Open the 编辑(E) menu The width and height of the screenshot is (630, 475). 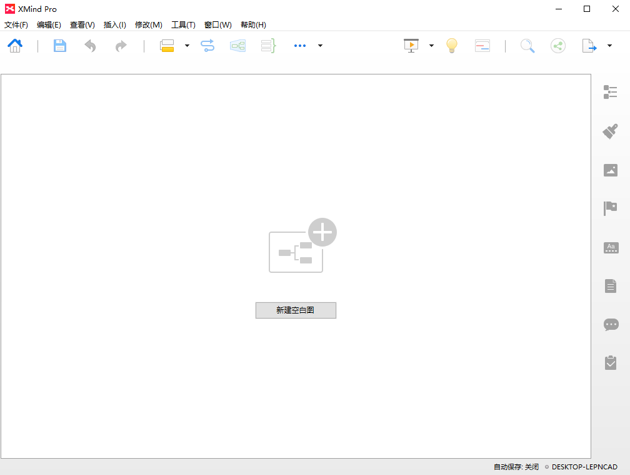[49, 25]
